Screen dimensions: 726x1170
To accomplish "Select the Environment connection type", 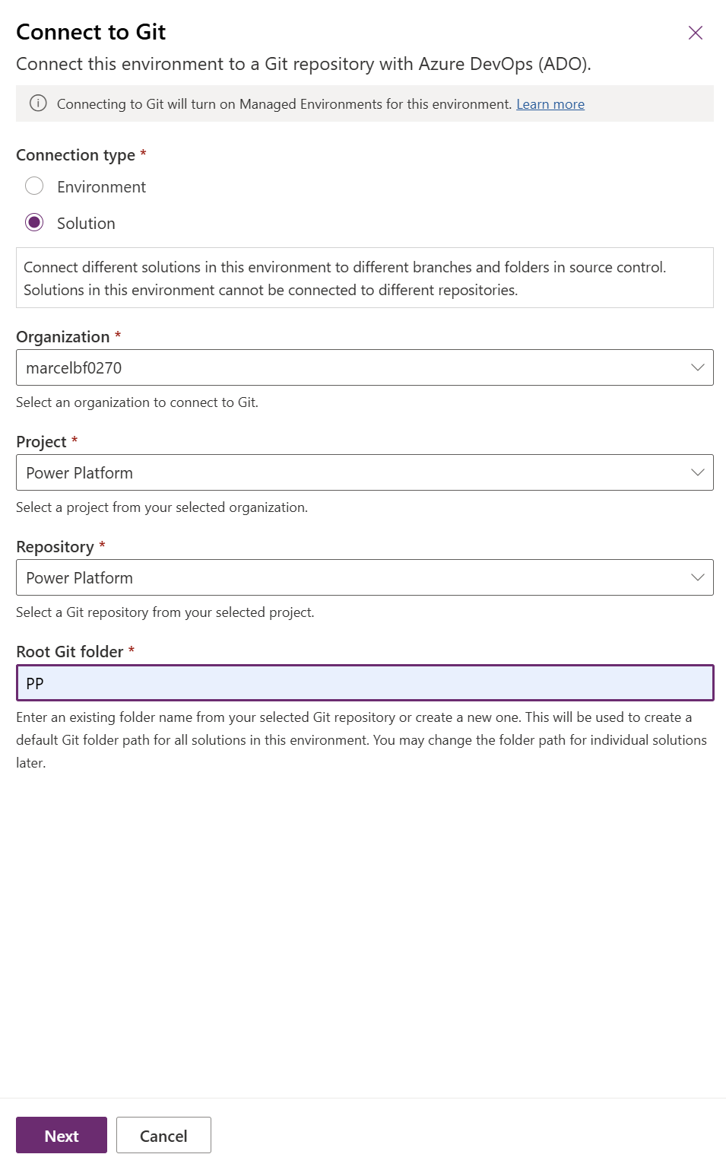I will point(33,185).
